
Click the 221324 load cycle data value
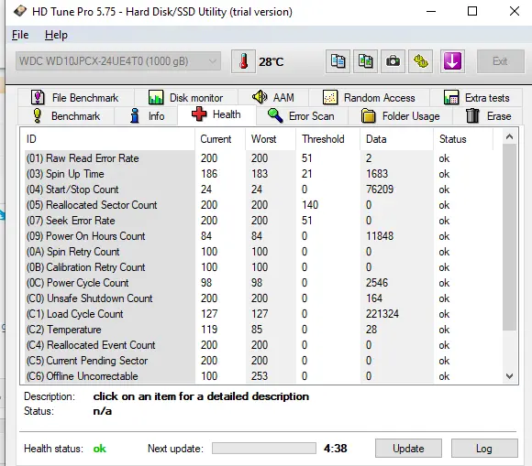382,314
